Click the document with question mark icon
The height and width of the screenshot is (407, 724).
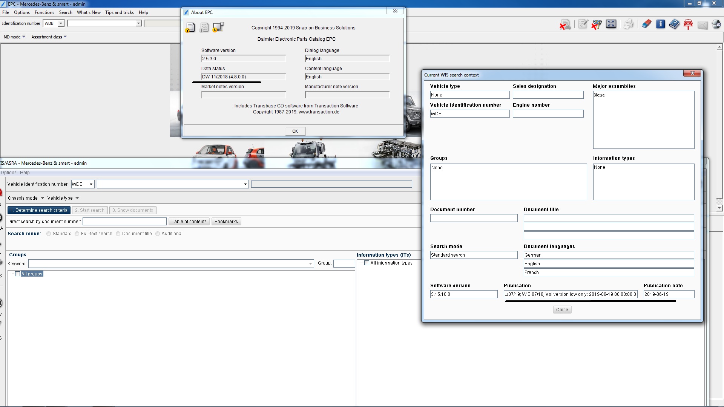point(190,28)
